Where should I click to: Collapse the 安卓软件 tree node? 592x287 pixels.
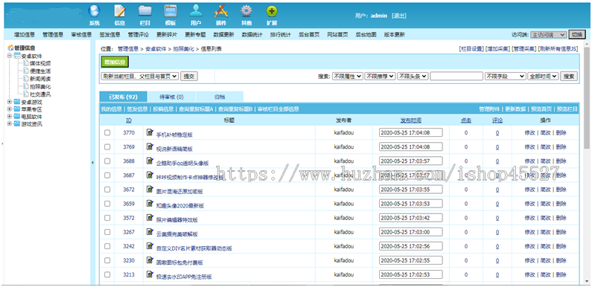pyautogui.click(x=10, y=56)
